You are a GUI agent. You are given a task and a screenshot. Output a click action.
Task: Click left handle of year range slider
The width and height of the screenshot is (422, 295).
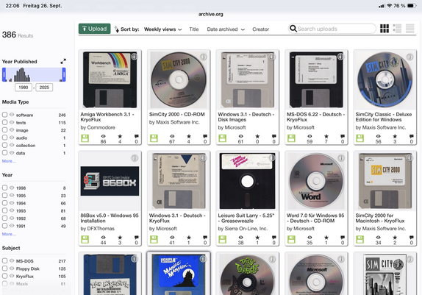pyautogui.click(x=4, y=74)
